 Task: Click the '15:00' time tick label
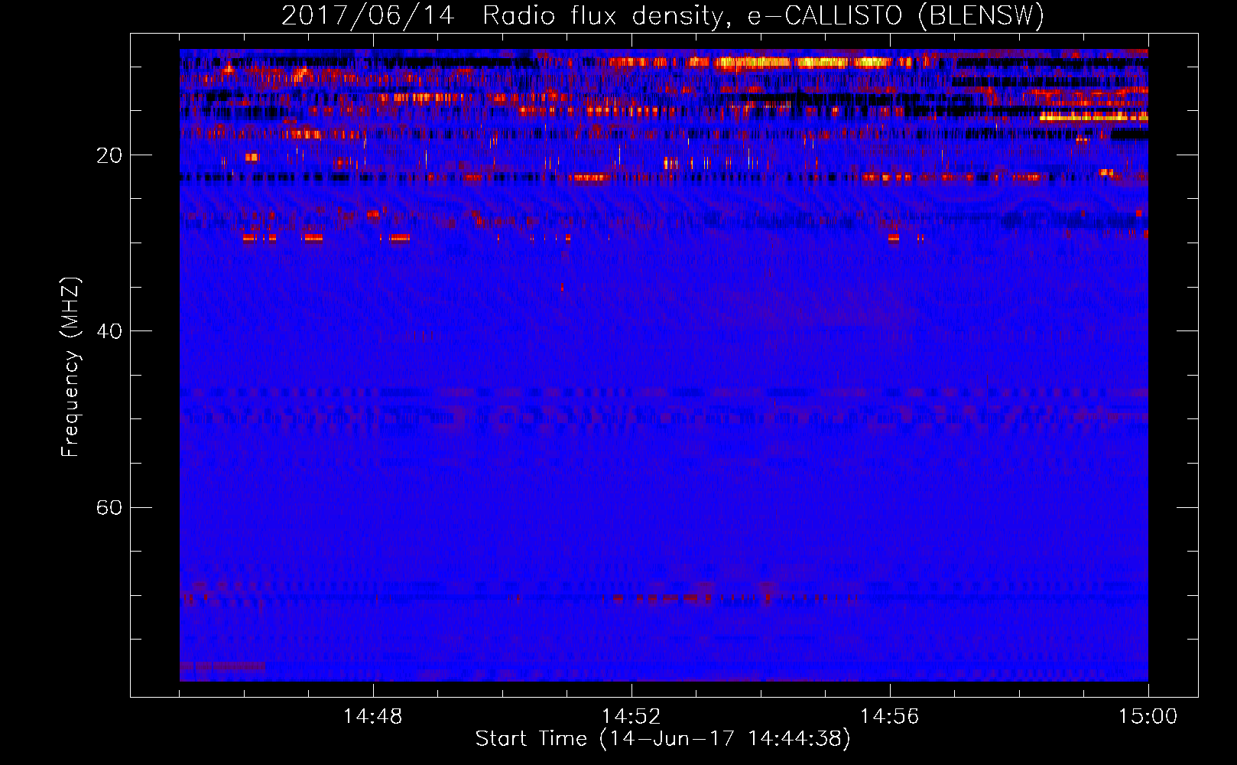pyautogui.click(x=1148, y=717)
